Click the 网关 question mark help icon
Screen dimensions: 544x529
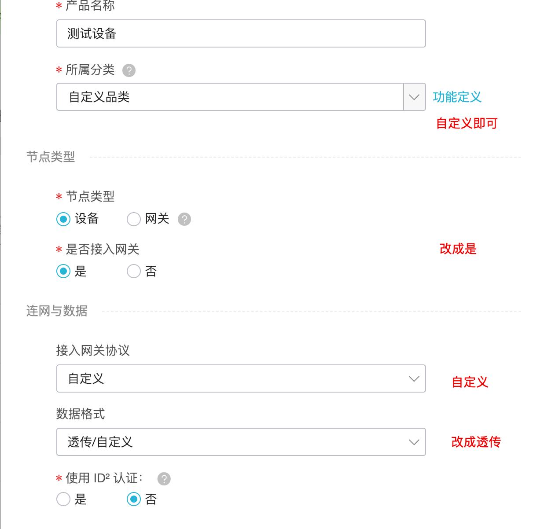[184, 219]
